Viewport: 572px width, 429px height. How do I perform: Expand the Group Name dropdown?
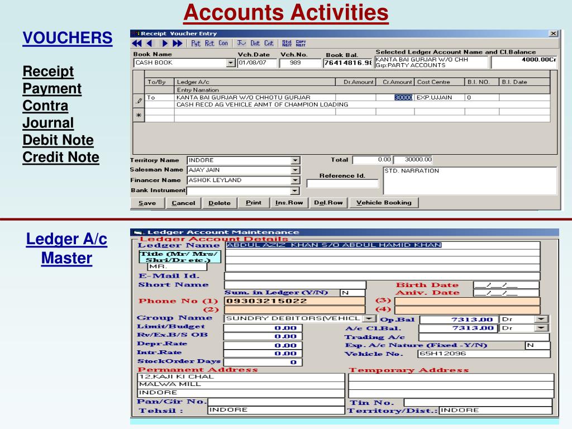[370, 319]
